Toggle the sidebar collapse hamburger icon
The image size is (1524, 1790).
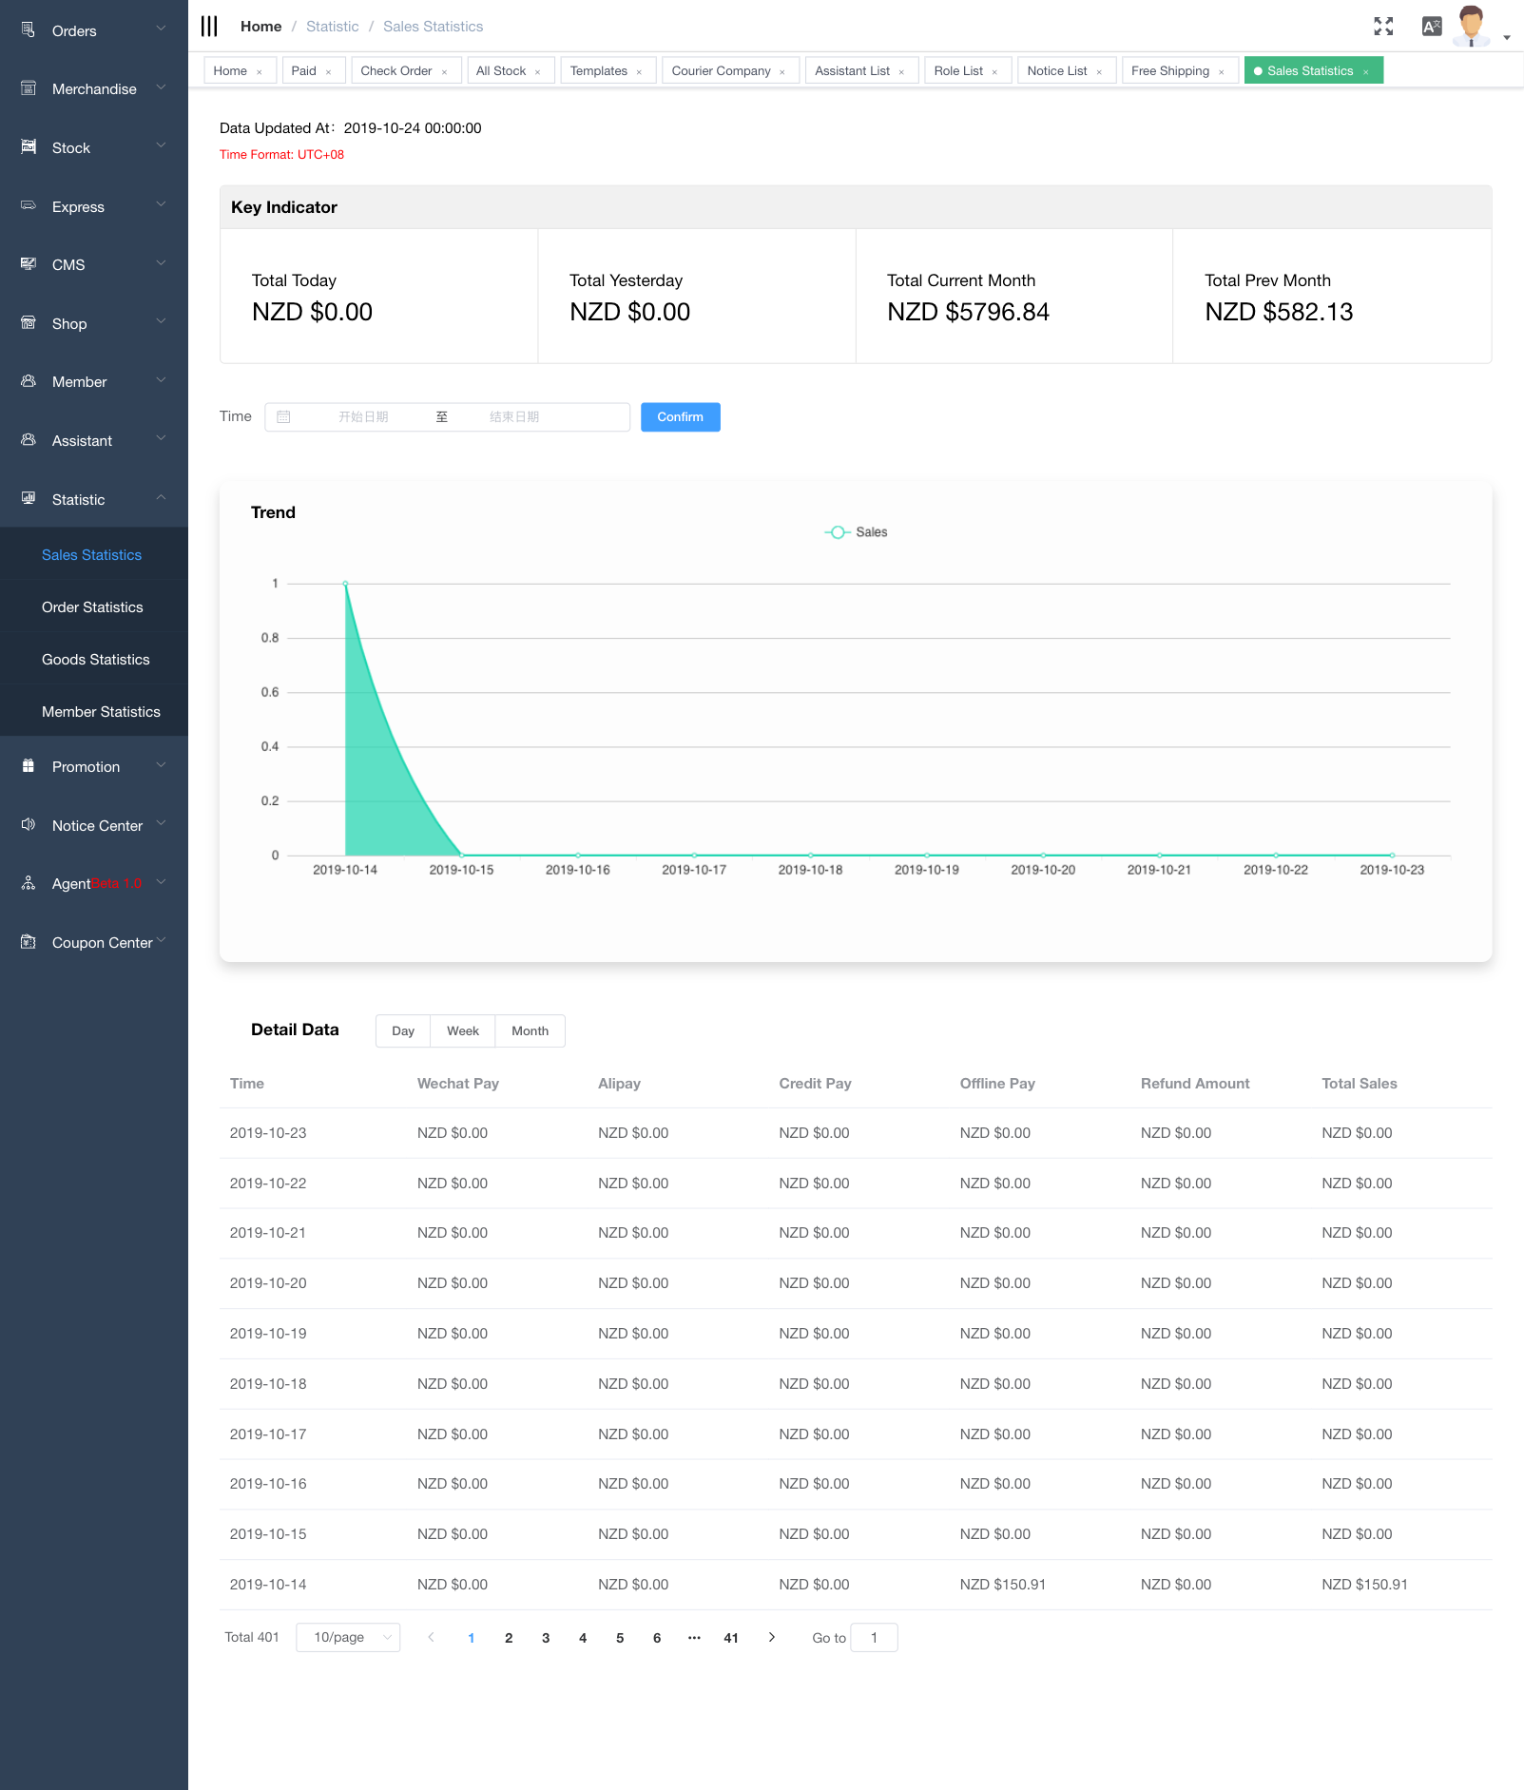coord(209,26)
